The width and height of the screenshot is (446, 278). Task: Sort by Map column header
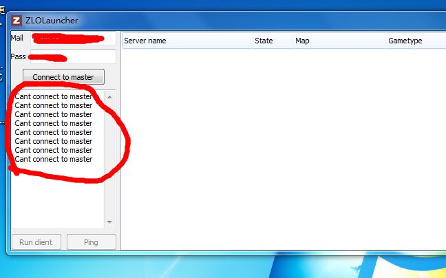pyautogui.click(x=339, y=41)
